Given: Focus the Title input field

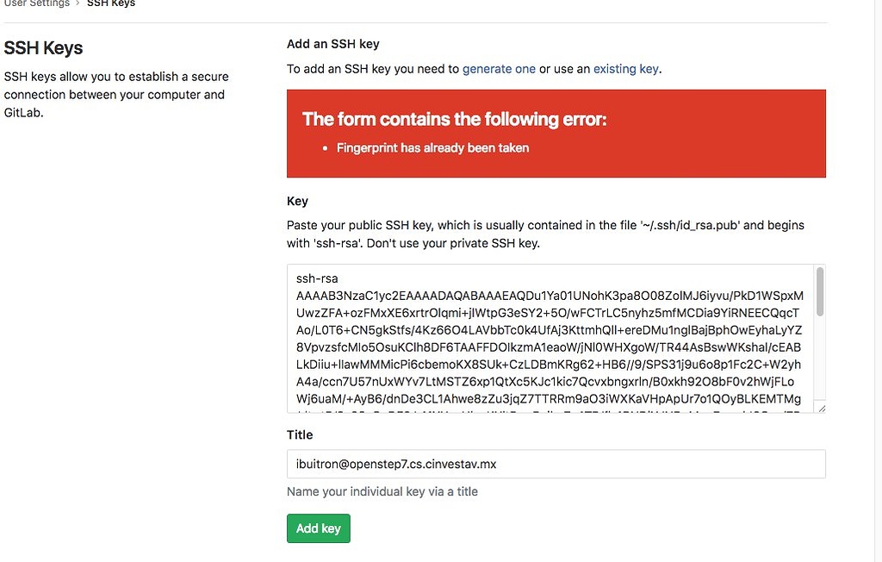Looking at the screenshot, I should tap(556, 464).
